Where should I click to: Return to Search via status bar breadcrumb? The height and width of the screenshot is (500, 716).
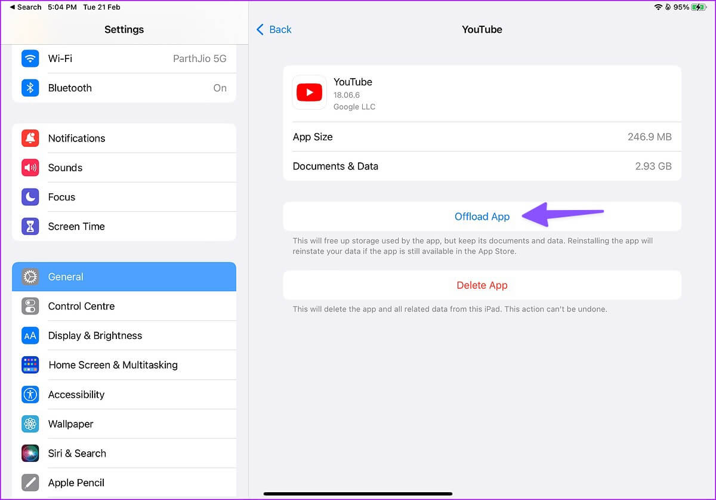26,7
